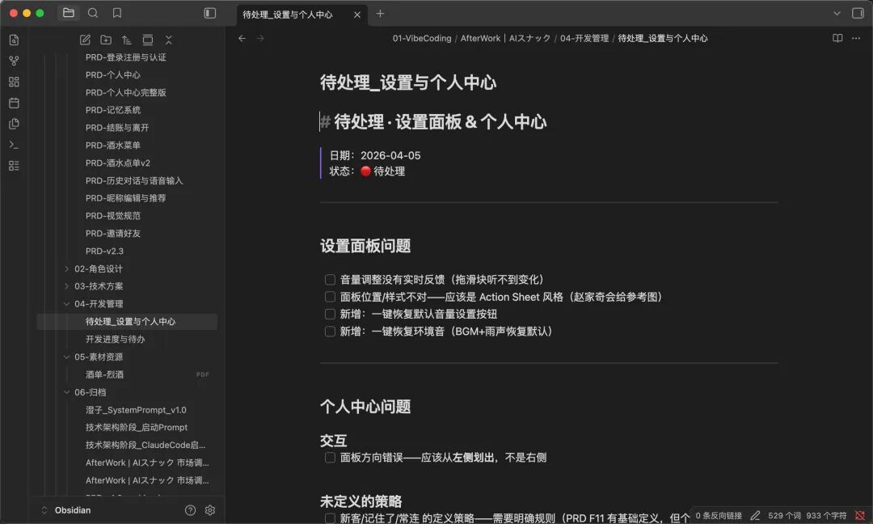873x524 pixels.
Task: Click the canvas icon in left ribbon
Action: point(14,82)
